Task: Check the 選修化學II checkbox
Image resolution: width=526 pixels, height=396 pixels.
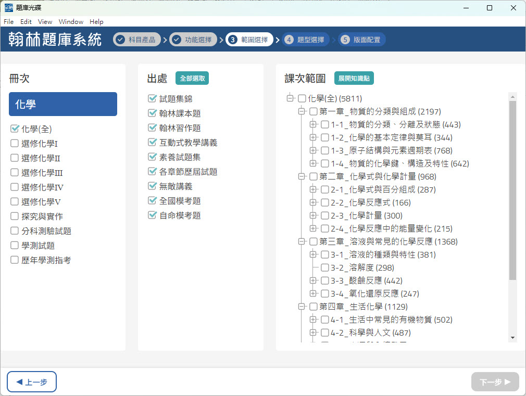Action: [15, 158]
